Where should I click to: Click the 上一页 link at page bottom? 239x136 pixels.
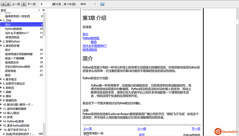tap(88, 129)
